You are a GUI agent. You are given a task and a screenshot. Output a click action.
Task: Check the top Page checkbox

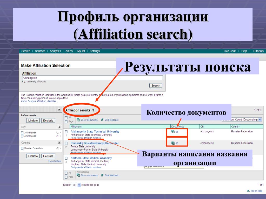66,122
